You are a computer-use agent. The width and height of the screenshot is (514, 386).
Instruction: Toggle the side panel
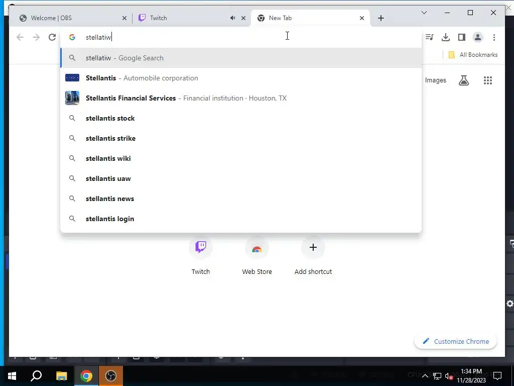(x=462, y=37)
